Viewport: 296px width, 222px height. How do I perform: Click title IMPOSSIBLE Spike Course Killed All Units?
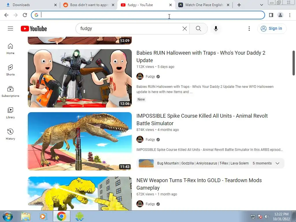click(x=202, y=119)
